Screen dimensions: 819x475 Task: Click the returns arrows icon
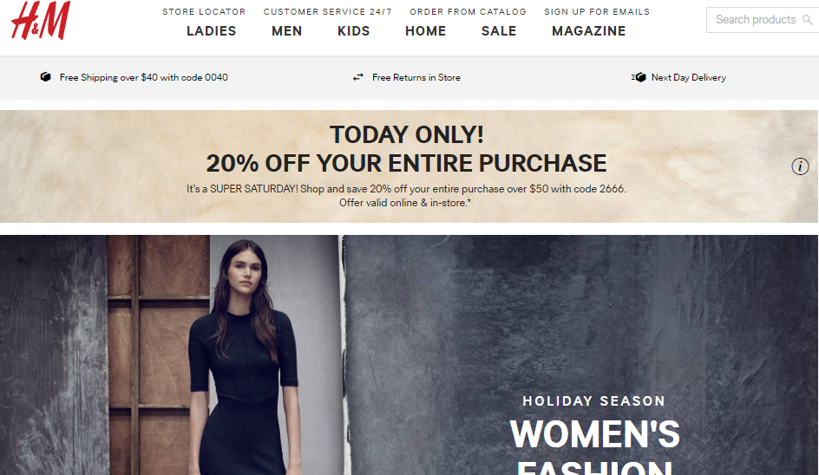(x=357, y=77)
